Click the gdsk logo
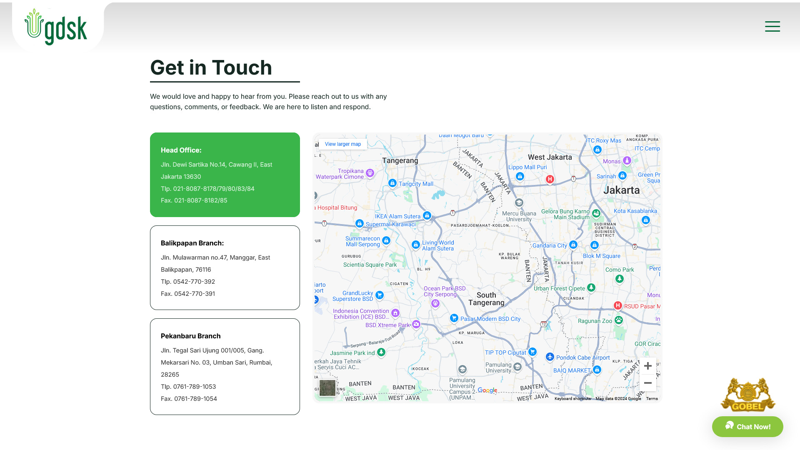This screenshot has width=800, height=450. point(56,27)
